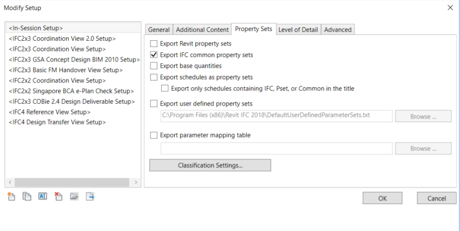Pick <IFC4 Reference View Setup>
Viewport: 460px width, 231px height.
tap(73, 112)
